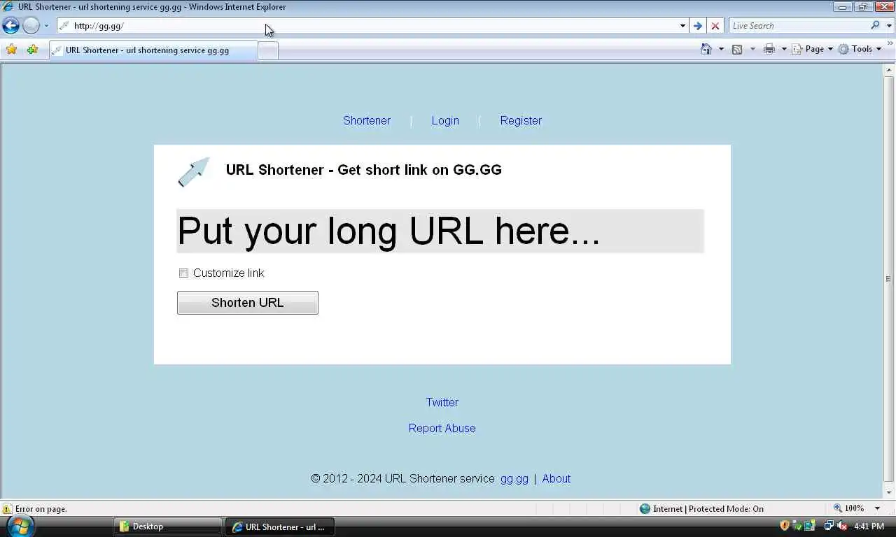Viewport: 896px width, 537px height.
Task: Click the green check tray icon
Action: coord(797,526)
